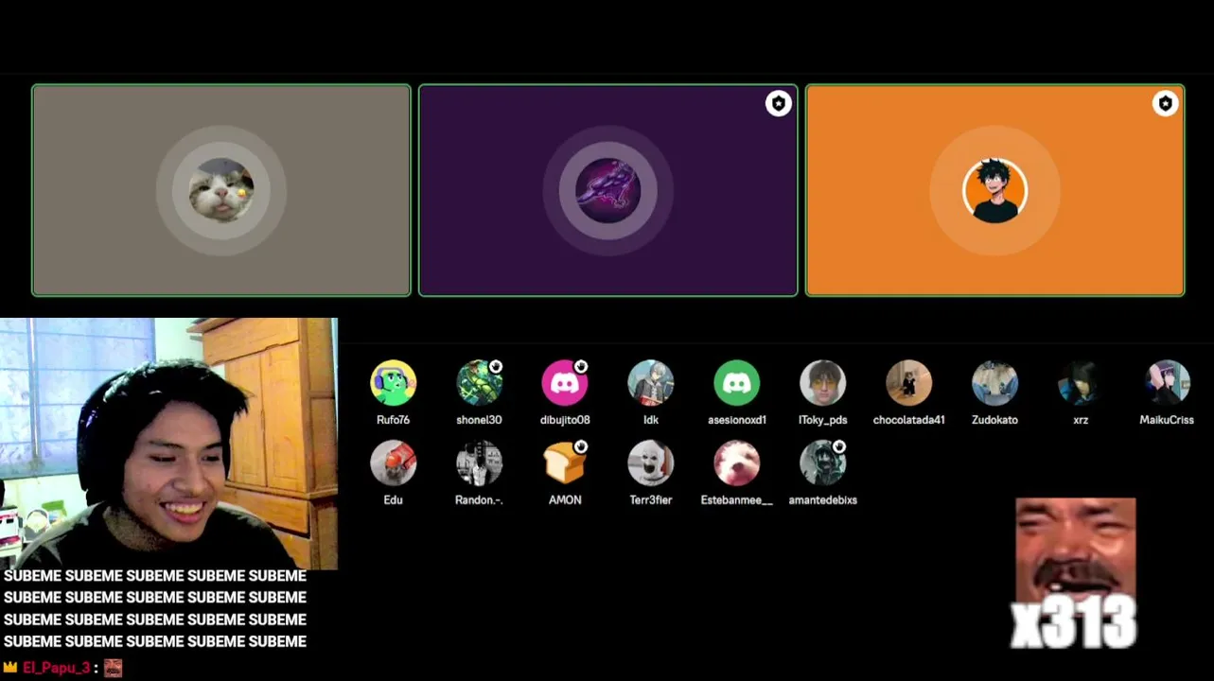Select amantedebixs's avatar

click(822, 463)
